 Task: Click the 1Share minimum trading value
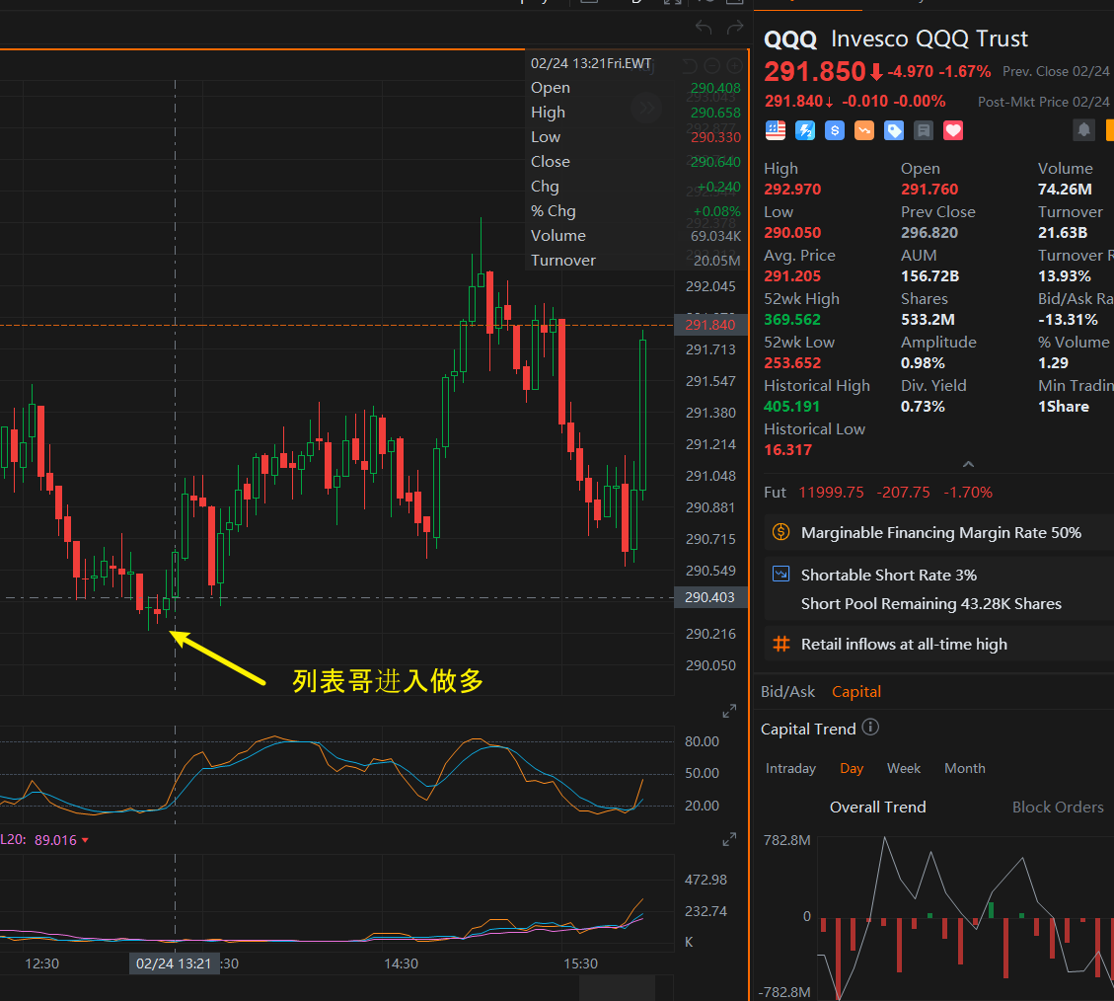[1064, 406]
